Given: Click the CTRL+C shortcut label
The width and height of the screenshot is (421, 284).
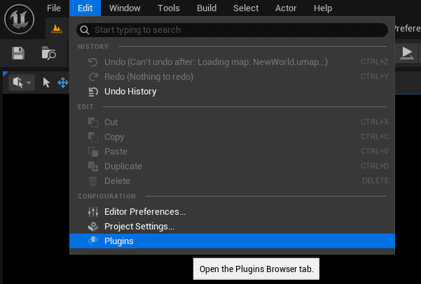Looking at the screenshot, I should (x=375, y=137).
